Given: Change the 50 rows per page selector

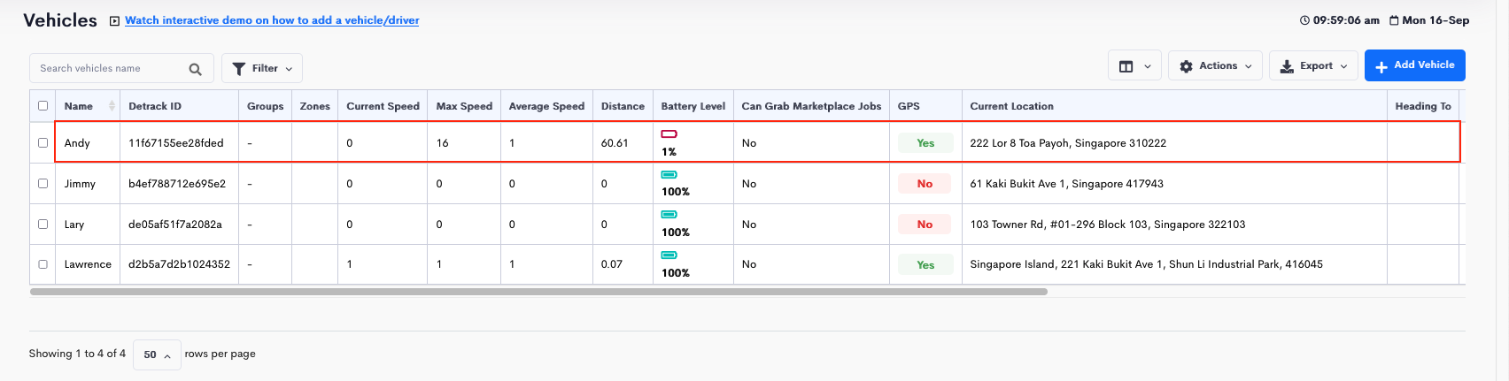Looking at the screenshot, I should (x=157, y=354).
